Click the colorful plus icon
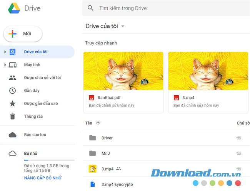The image size is (250, 191). 12,34
